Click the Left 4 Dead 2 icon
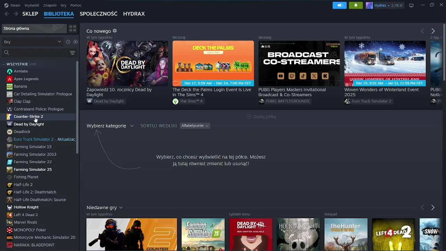 [x=9, y=215]
